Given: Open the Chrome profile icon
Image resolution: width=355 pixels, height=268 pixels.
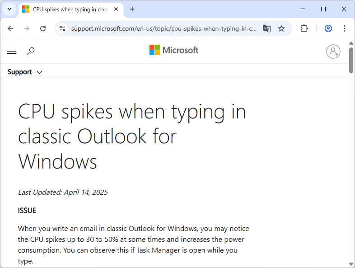Looking at the screenshot, I should tap(328, 28).
